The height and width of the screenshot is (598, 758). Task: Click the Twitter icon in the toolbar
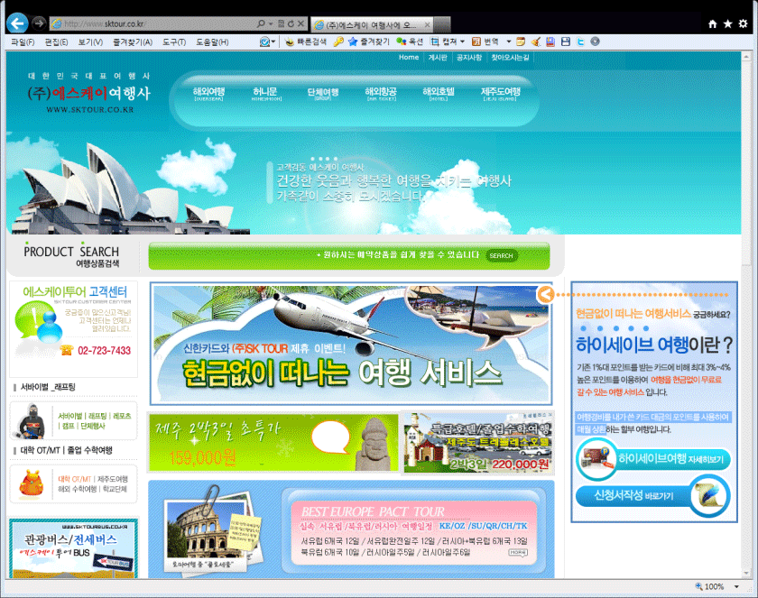[x=580, y=42]
